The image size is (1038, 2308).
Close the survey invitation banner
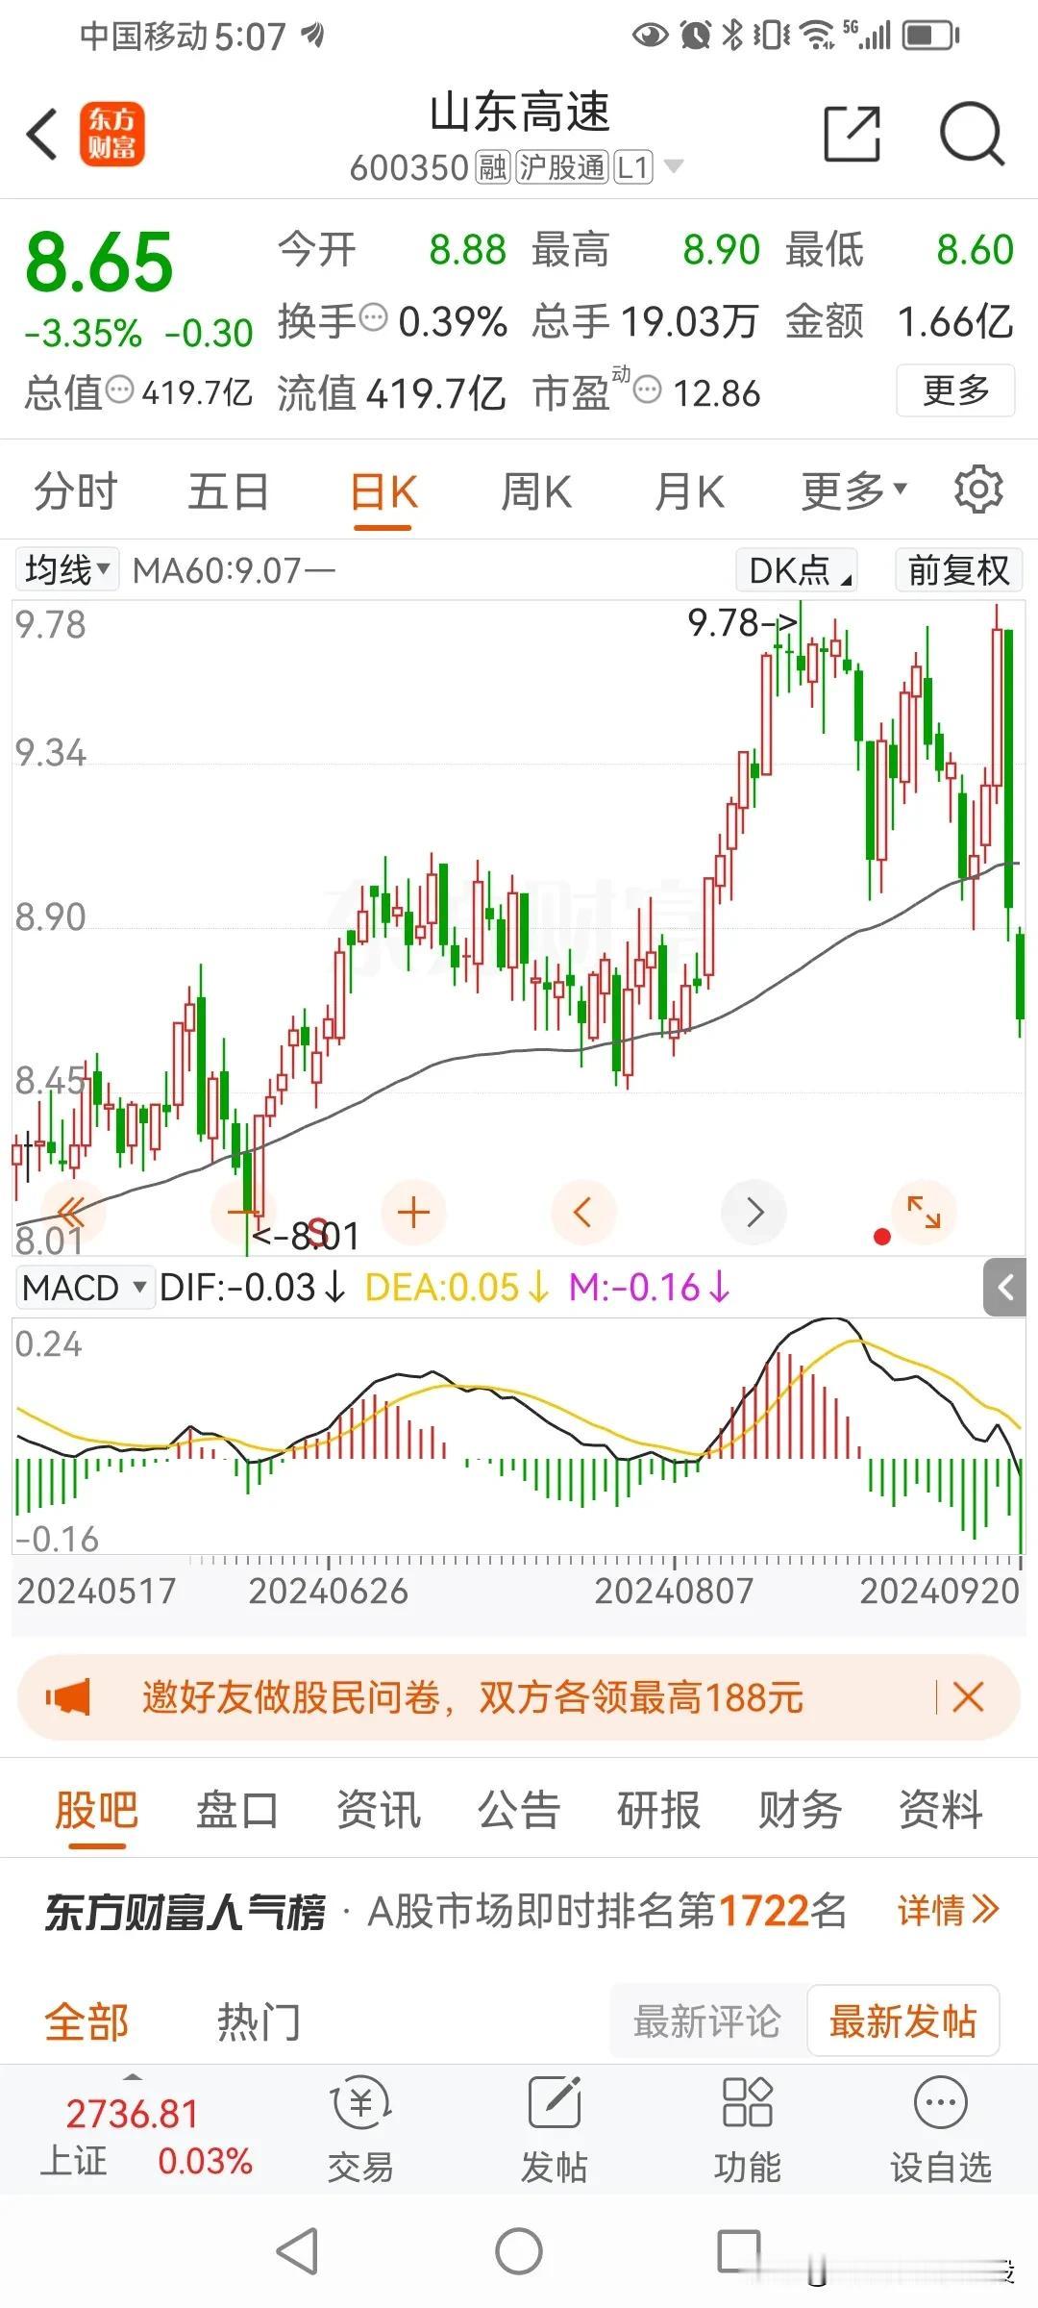tap(968, 1696)
